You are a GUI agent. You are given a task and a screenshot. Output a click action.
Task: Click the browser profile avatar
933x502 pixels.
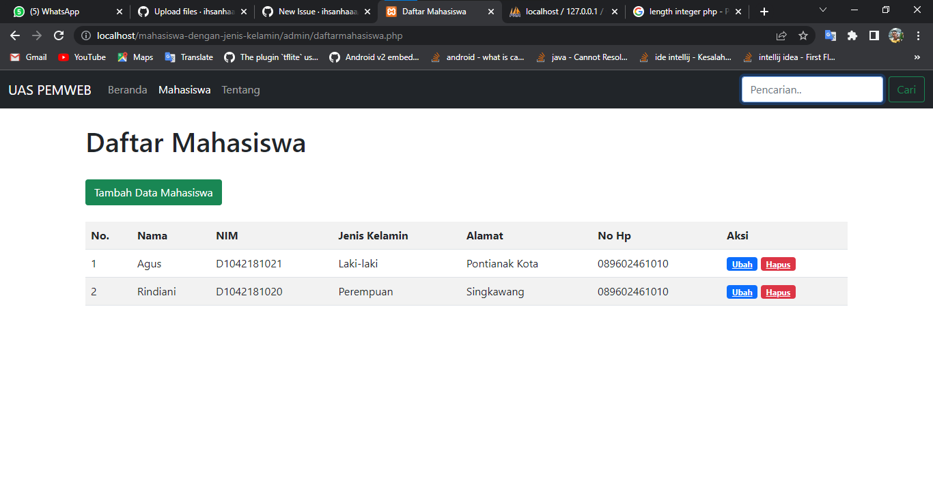click(x=896, y=35)
